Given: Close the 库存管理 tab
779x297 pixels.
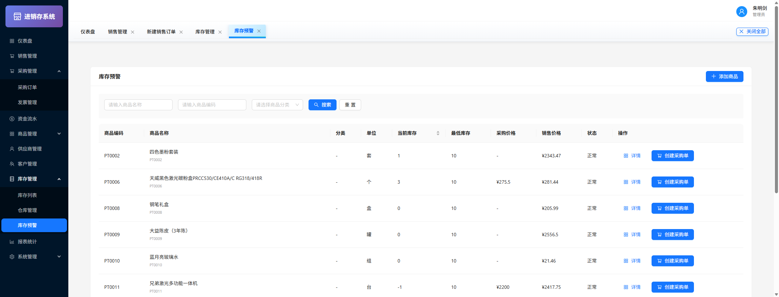Looking at the screenshot, I should (220, 32).
